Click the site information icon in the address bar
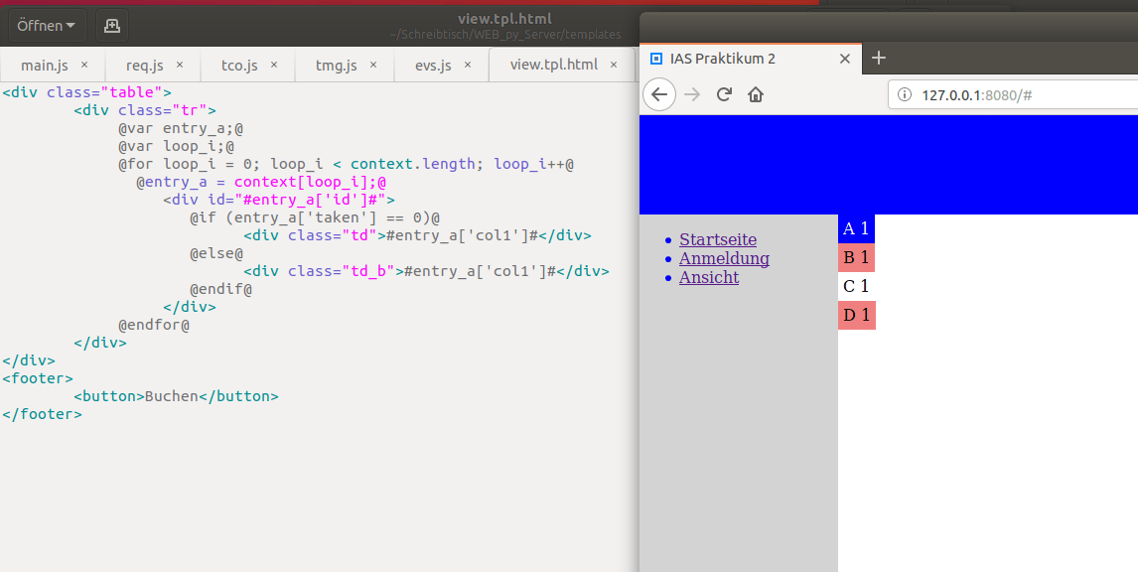Image resolution: width=1138 pixels, height=572 pixels. [905, 93]
